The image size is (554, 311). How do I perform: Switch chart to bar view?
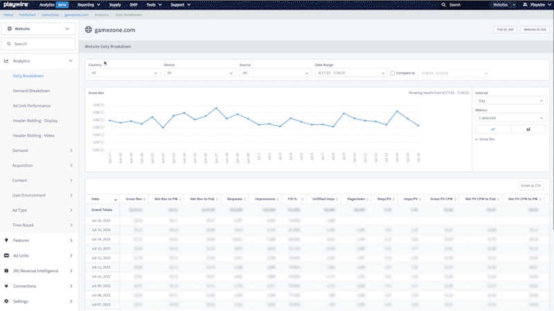(528, 129)
